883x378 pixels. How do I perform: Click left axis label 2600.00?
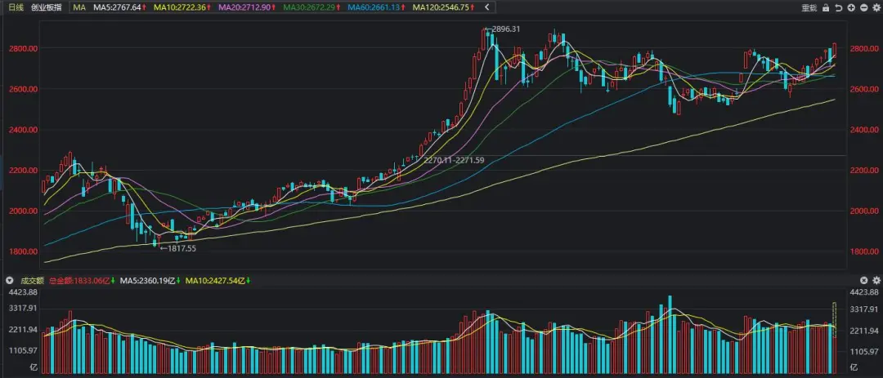(x=24, y=89)
